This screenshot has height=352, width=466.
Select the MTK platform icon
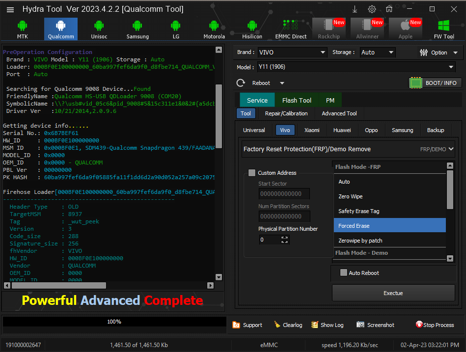tap(23, 29)
